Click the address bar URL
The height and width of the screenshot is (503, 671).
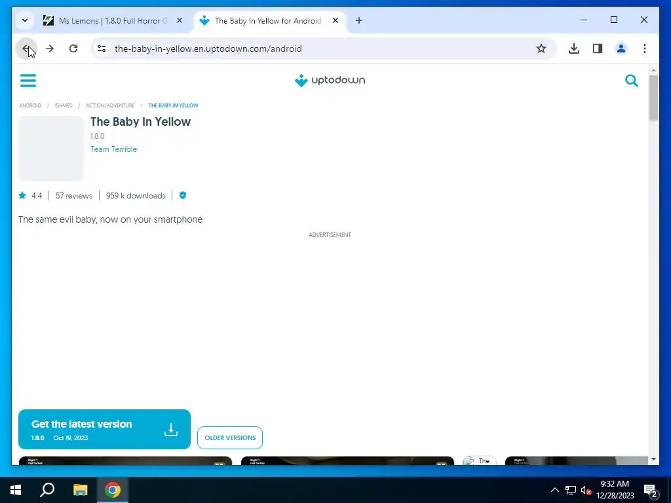coord(208,48)
